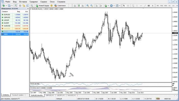Switch chart to M30 timeframe
179x101 pixels.
click(x=166, y=6)
